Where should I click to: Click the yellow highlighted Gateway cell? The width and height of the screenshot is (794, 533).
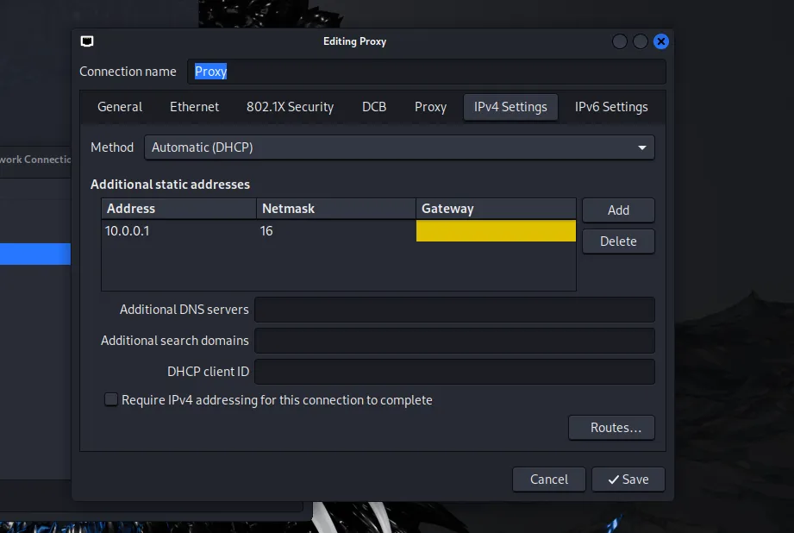[x=496, y=231]
